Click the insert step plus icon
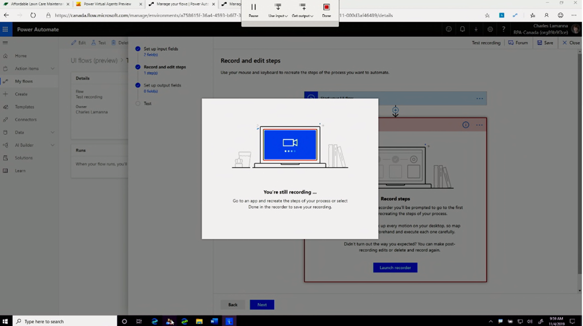 (x=395, y=110)
